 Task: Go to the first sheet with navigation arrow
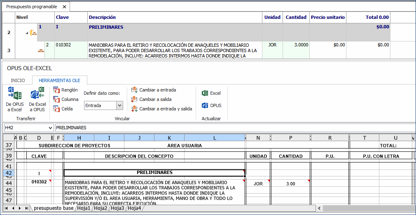6,208
